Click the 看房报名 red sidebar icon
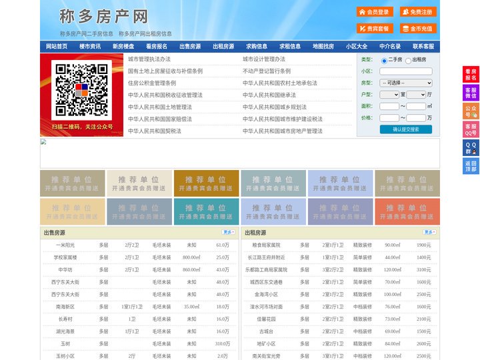Viewport: 480px width, 360px height. pyautogui.click(x=471, y=75)
